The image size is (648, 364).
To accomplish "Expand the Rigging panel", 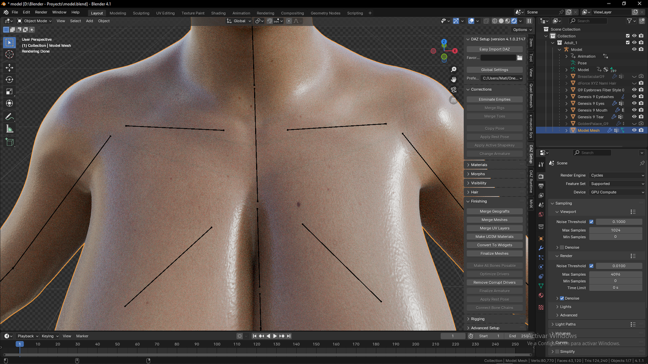I will pos(477,318).
